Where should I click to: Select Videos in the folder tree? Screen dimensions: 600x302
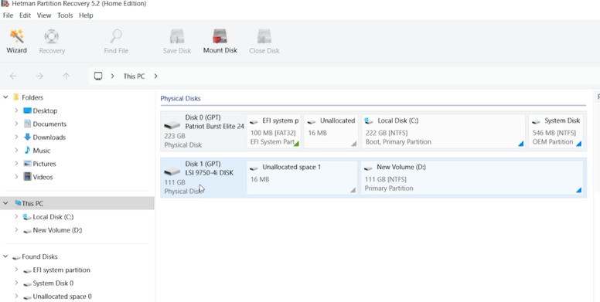click(38, 177)
